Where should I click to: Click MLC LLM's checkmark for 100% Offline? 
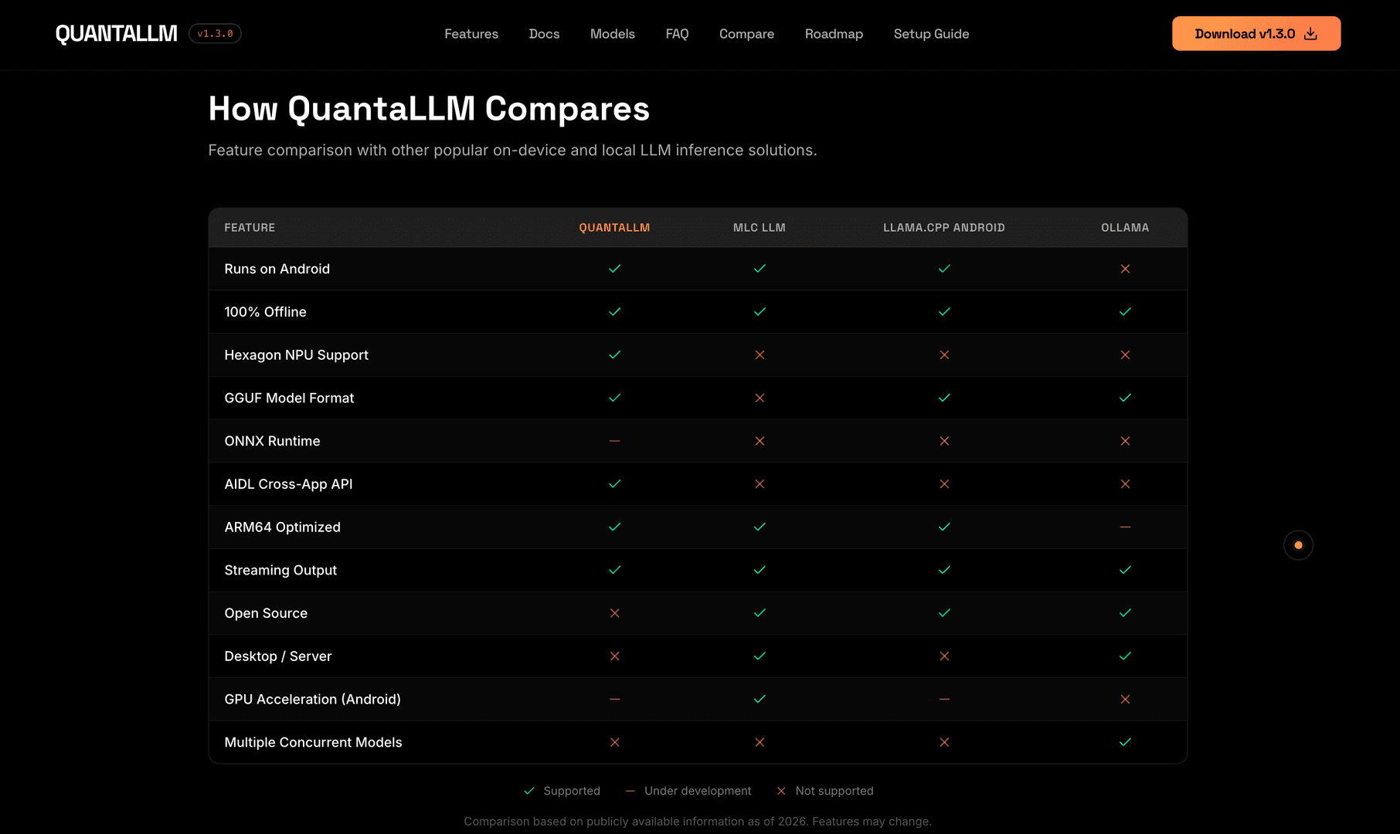[759, 312]
